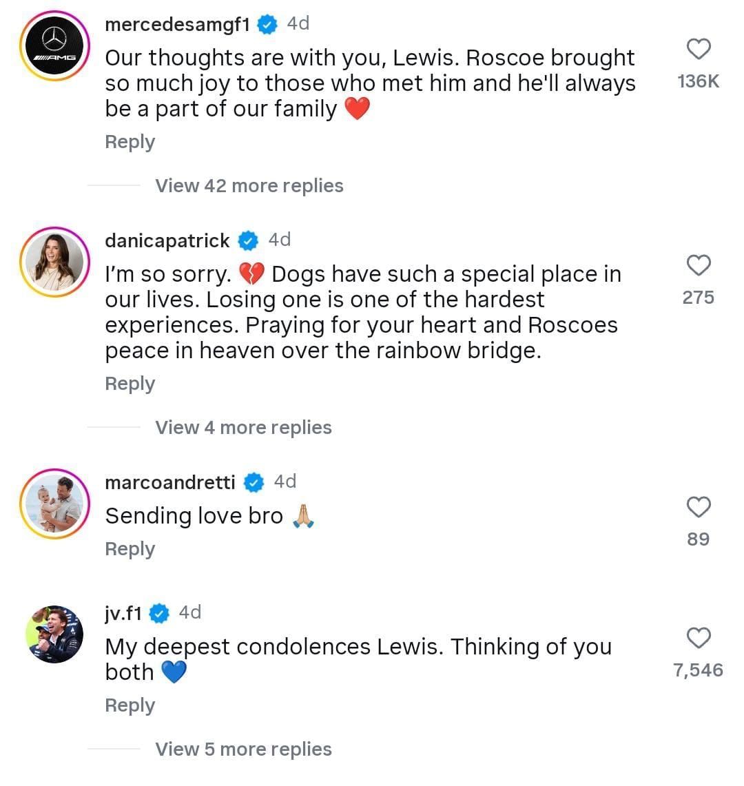Reply to danicapatrick's comment
This screenshot has height=786, width=744.
point(130,384)
